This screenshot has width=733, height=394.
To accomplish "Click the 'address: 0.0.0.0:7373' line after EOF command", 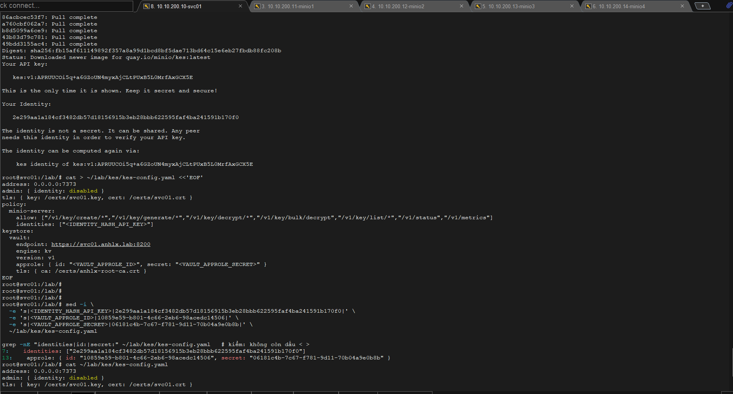I will (x=39, y=184).
